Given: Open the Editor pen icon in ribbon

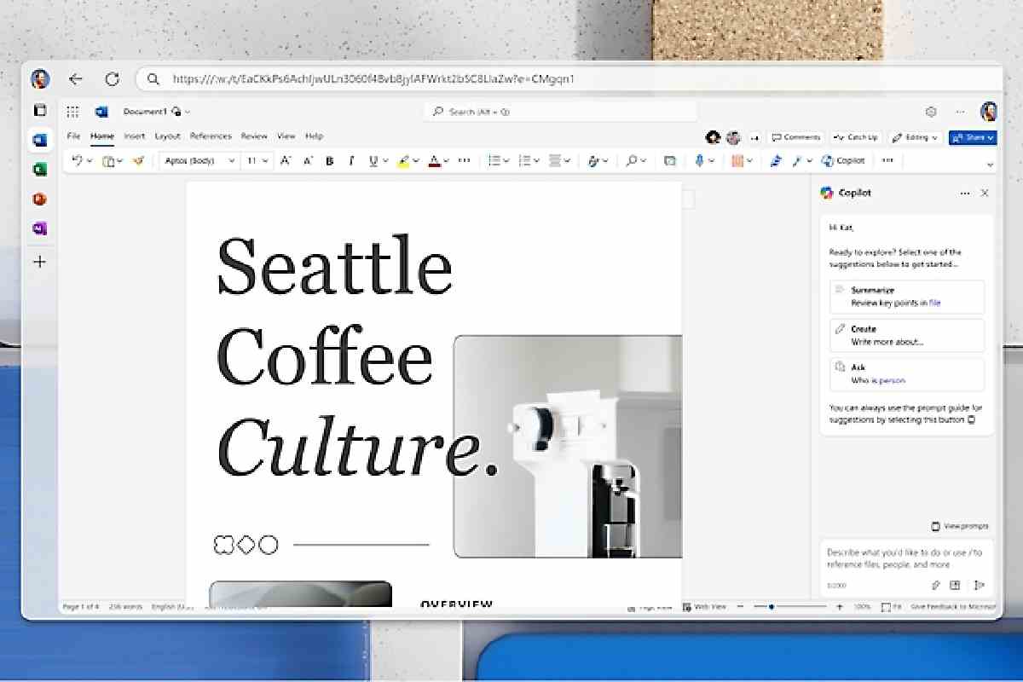Looking at the screenshot, I should (776, 160).
